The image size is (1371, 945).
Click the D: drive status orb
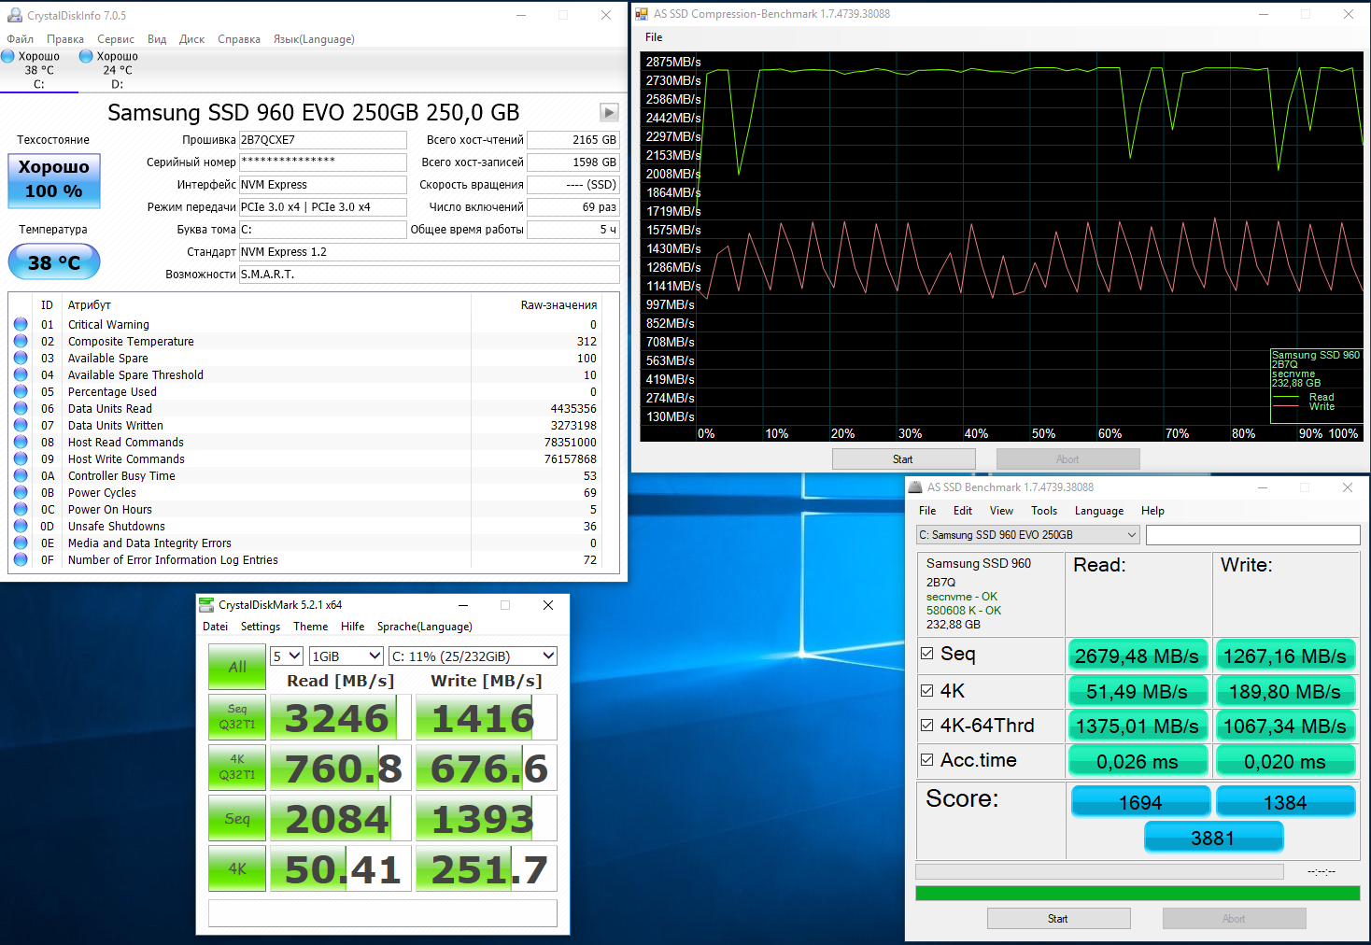click(86, 56)
